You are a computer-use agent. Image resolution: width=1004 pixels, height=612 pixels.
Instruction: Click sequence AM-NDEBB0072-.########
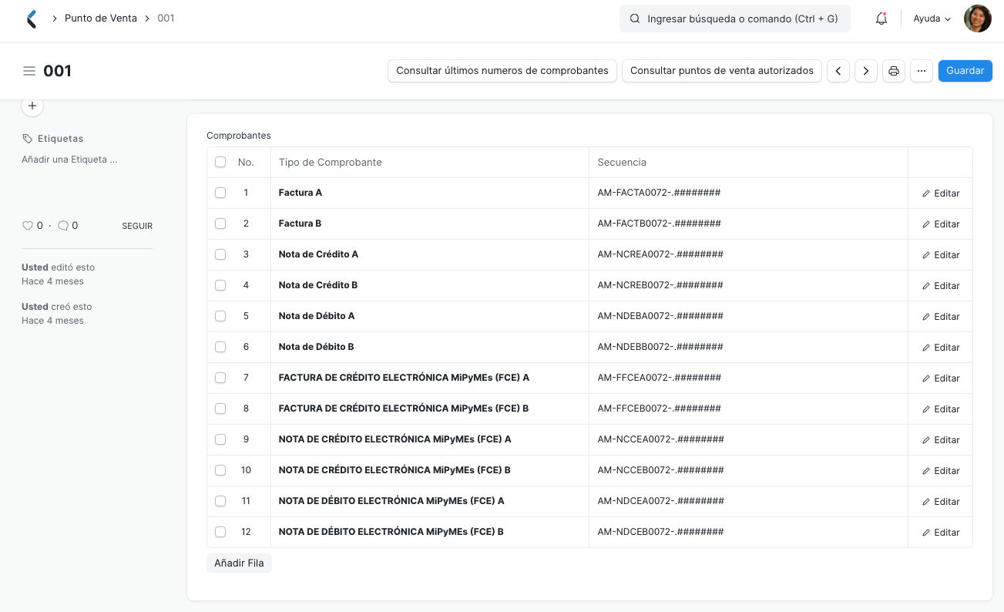[660, 347]
